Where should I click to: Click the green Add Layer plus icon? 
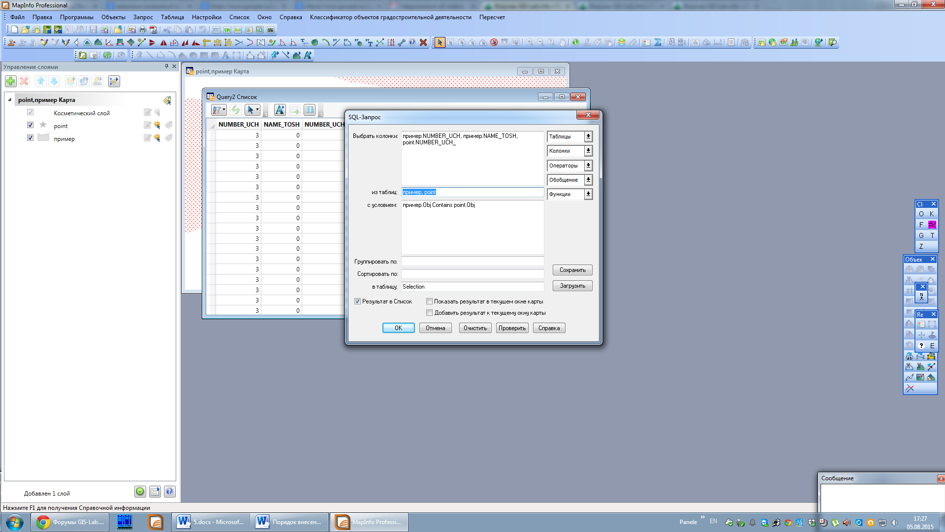11,81
